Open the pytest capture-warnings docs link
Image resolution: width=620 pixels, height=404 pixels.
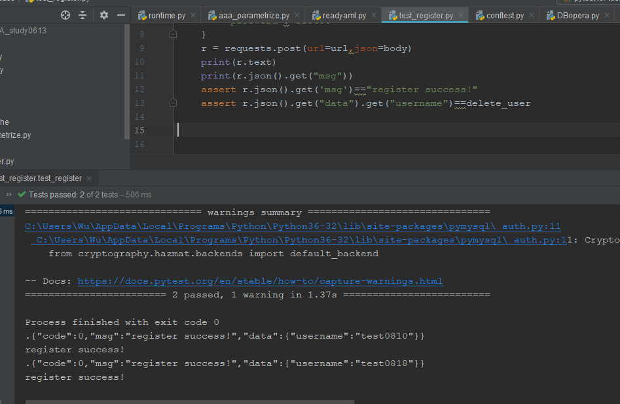click(x=260, y=281)
